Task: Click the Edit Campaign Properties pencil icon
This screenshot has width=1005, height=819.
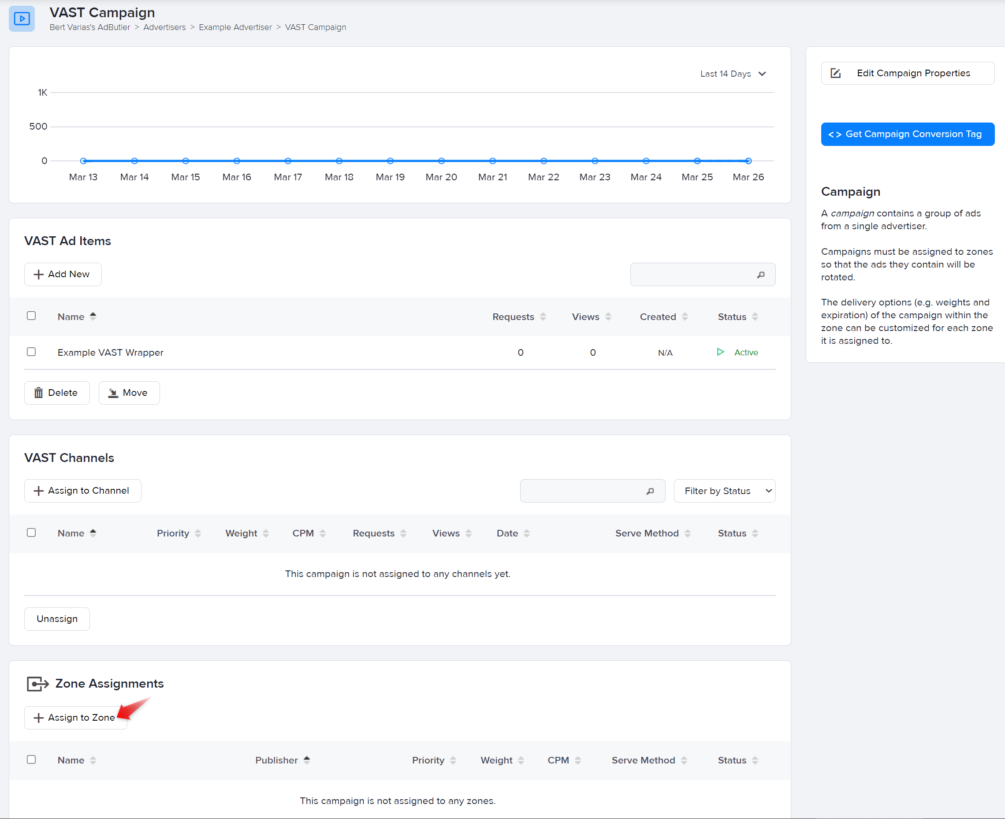Action: [x=836, y=73]
